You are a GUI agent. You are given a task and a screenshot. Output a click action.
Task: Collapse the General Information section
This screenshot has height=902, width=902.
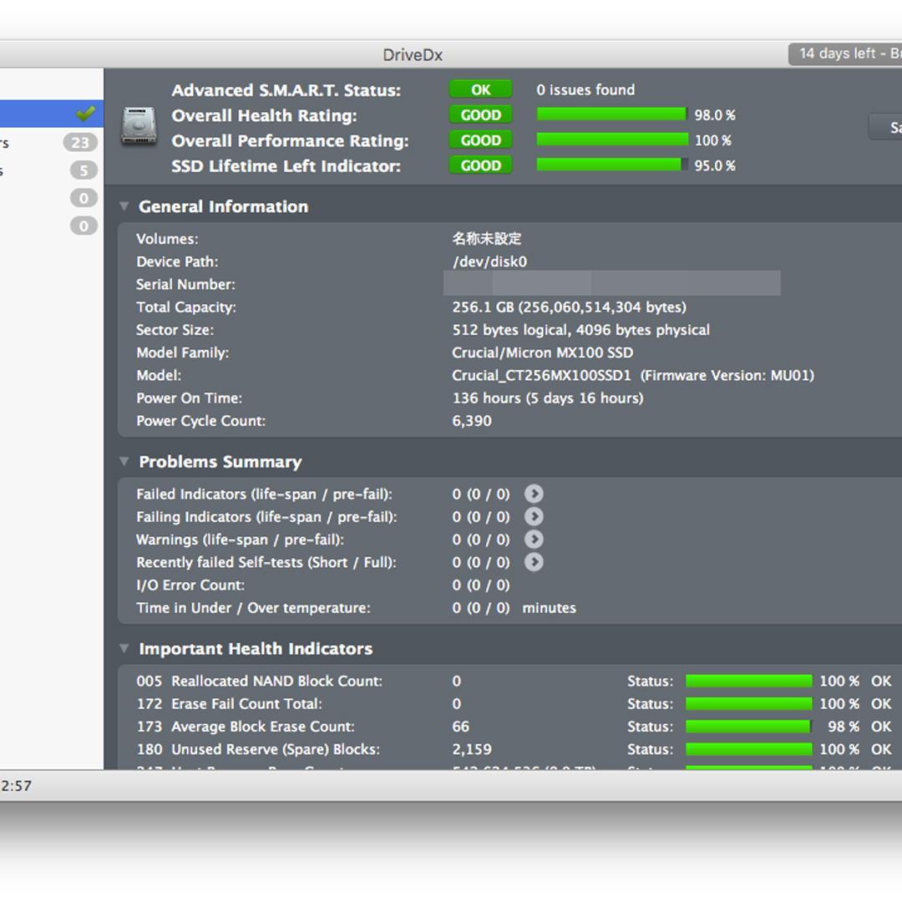coord(124,206)
